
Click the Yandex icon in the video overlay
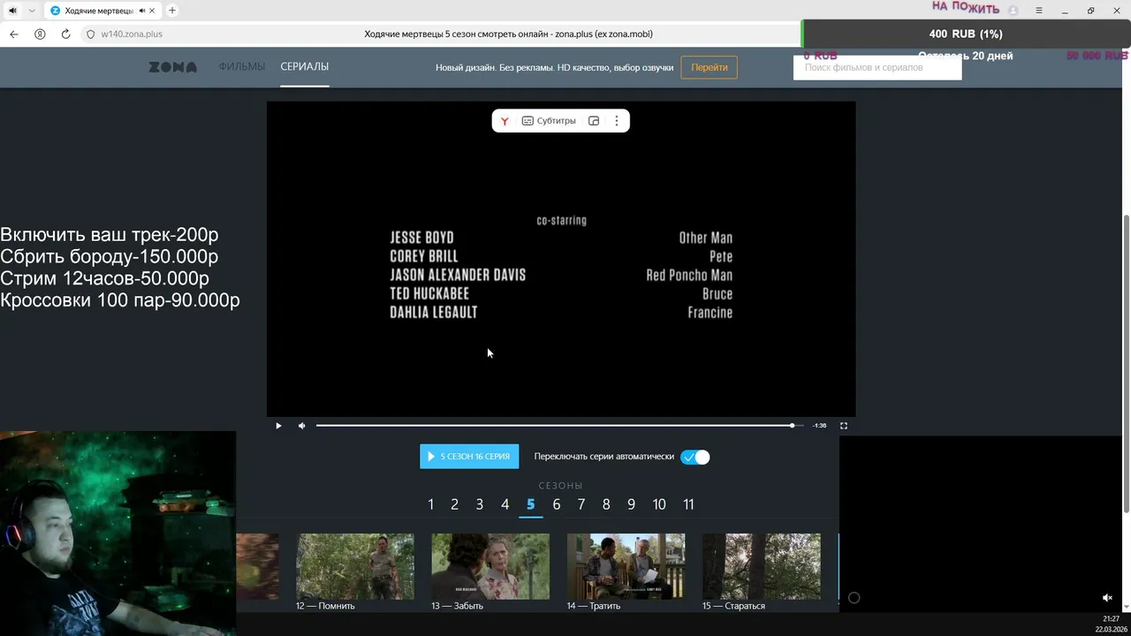pos(504,121)
